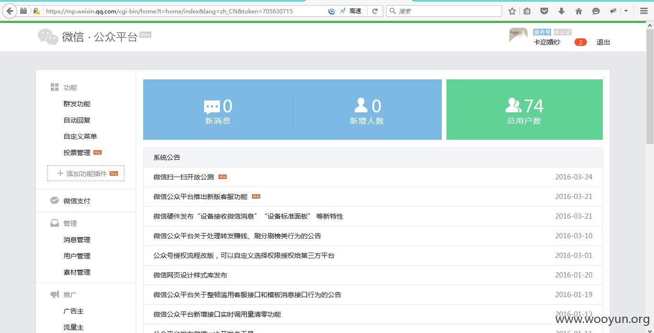Focus the 搜索 search box
The height and width of the screenshot is (333, 654).
444,11
